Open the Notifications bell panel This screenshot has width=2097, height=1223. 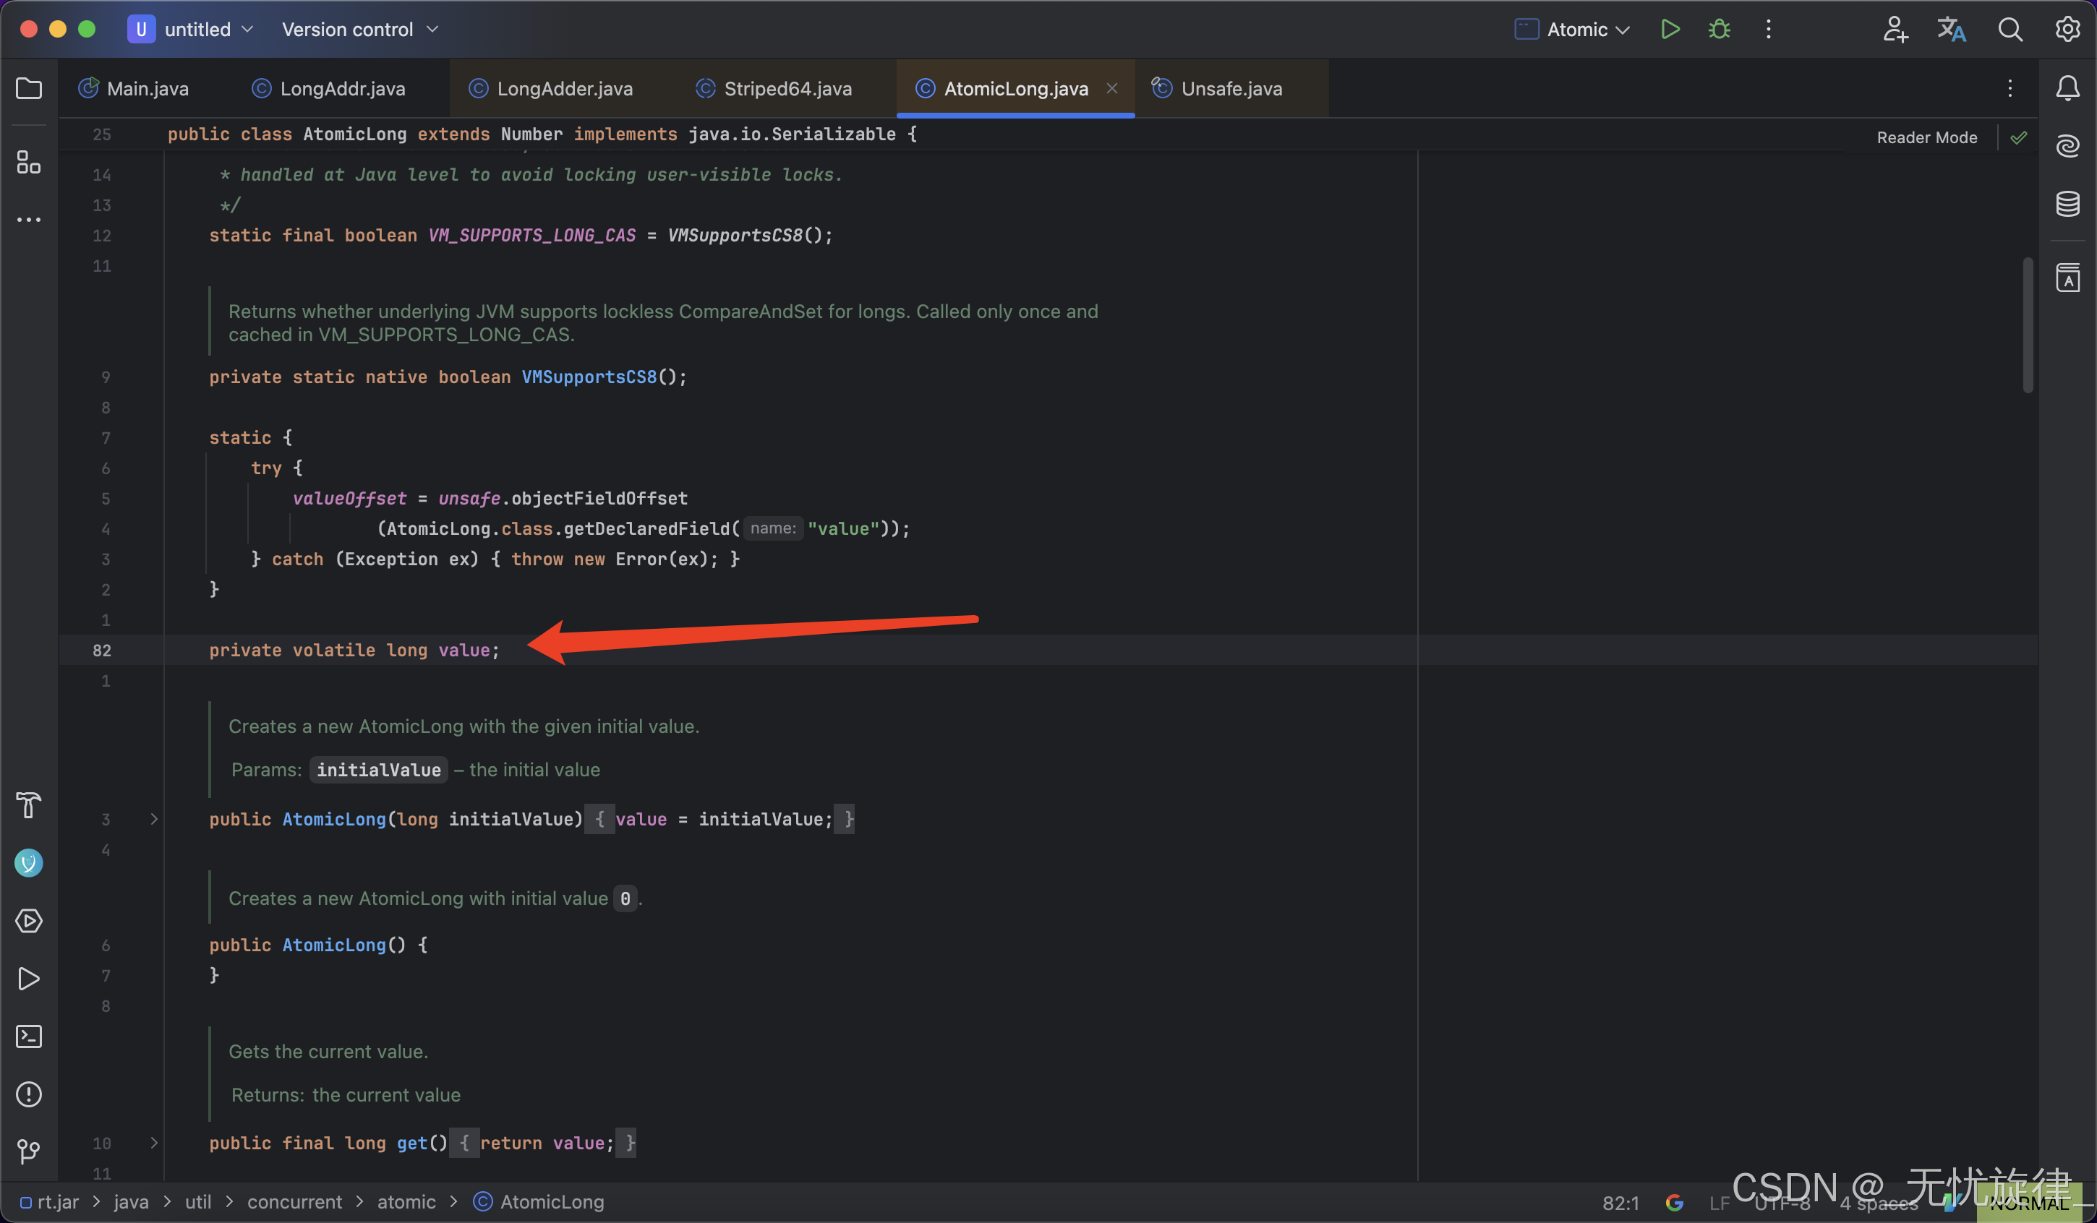point(2068,88)
